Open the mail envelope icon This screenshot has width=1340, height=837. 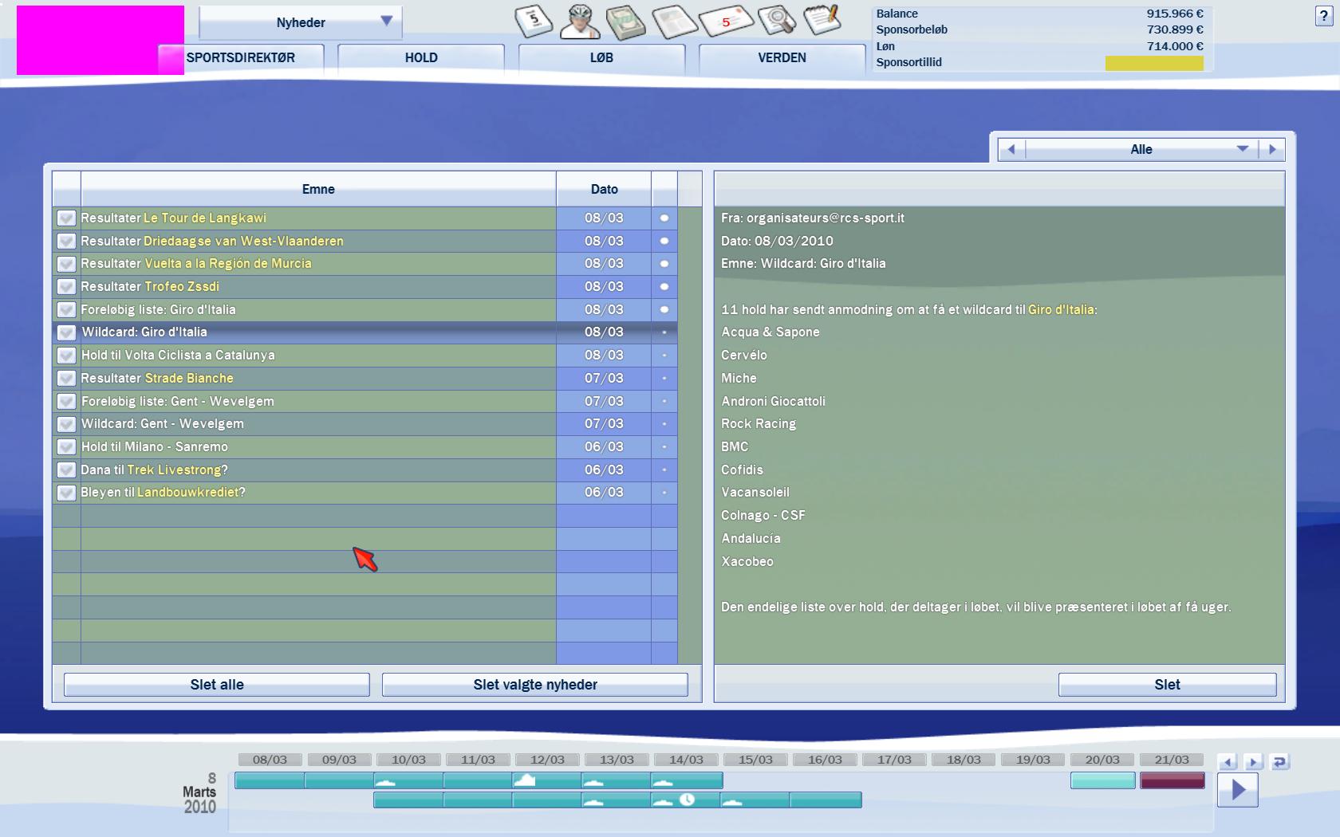click(726, 21)
